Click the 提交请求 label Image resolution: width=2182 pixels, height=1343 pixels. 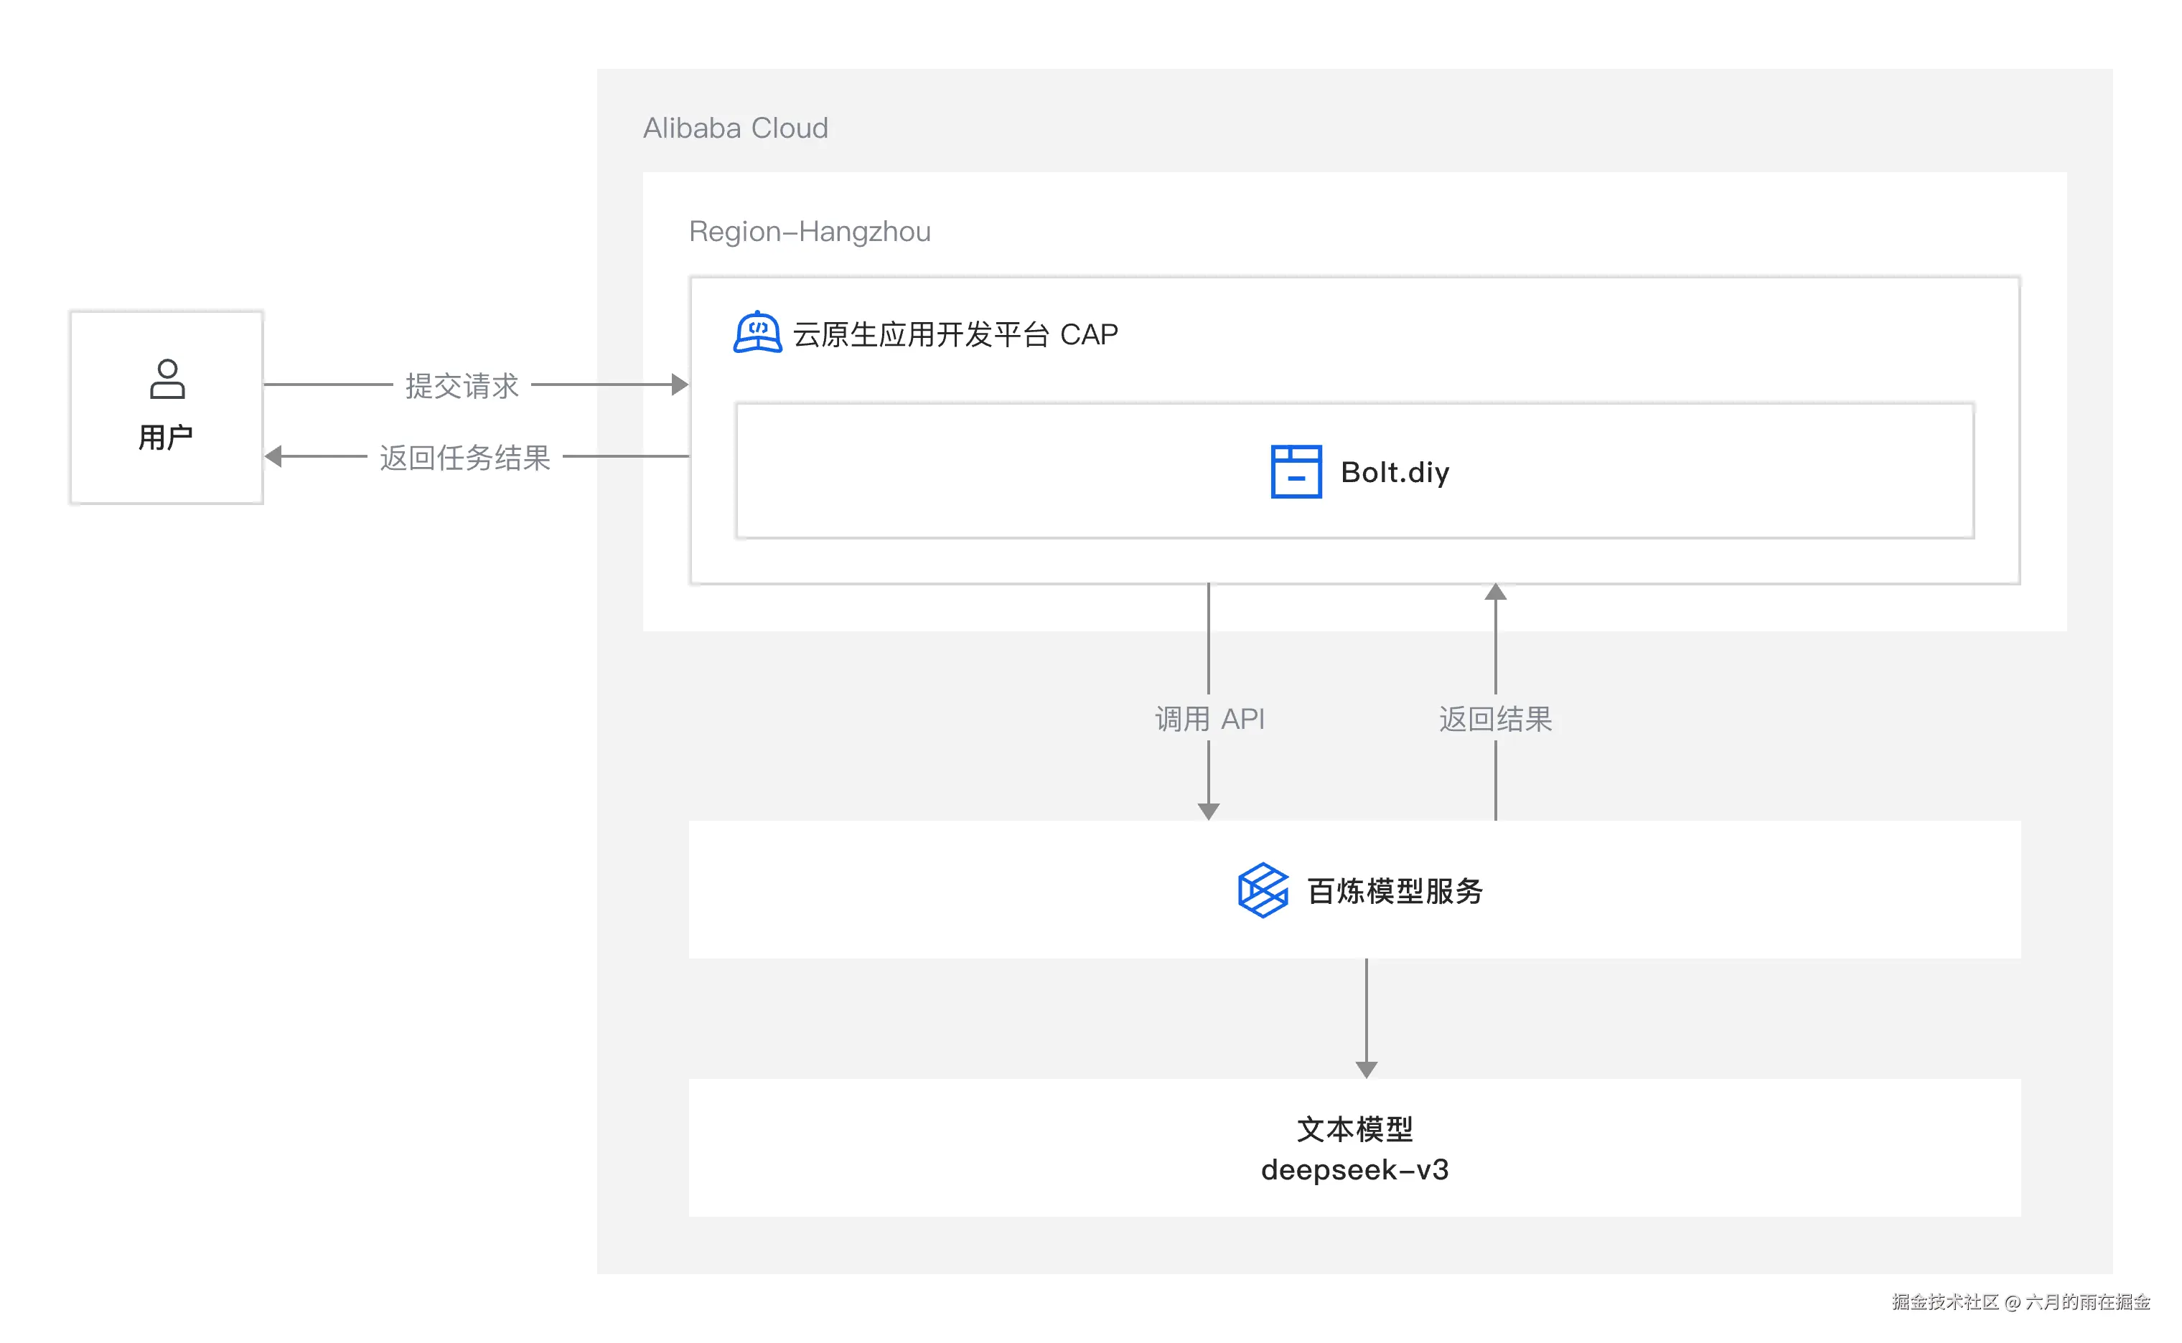[462, 385]
